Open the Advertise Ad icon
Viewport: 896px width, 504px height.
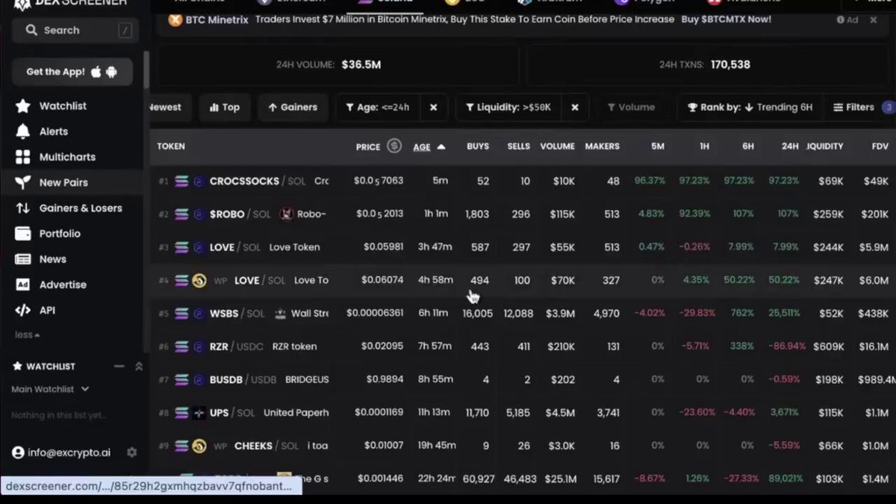(23, 284)
